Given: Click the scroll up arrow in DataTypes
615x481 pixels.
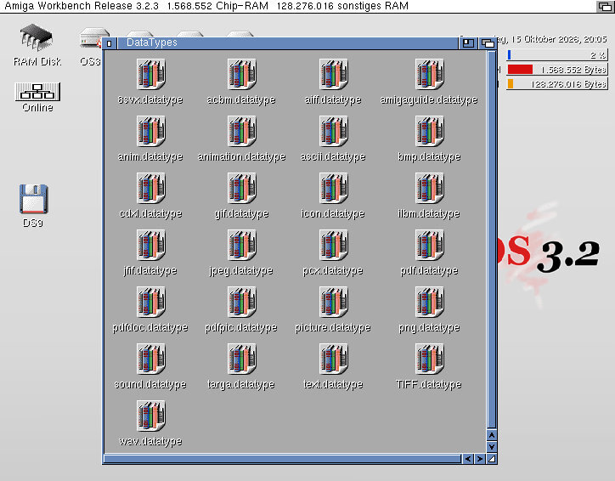Looking at the screenshot, I should 492,435.
